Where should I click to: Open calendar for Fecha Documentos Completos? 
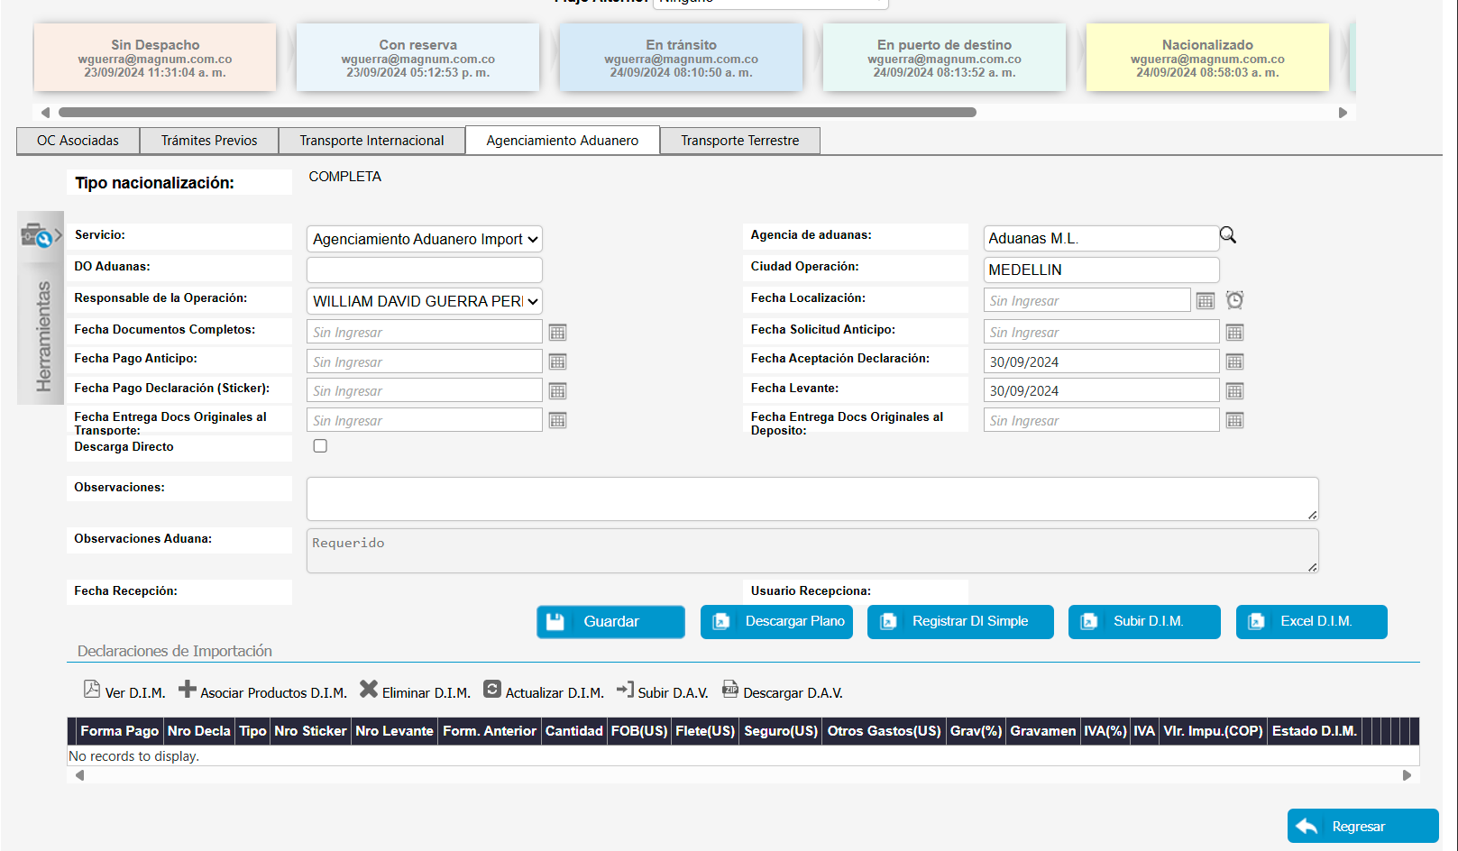point(557,333)
